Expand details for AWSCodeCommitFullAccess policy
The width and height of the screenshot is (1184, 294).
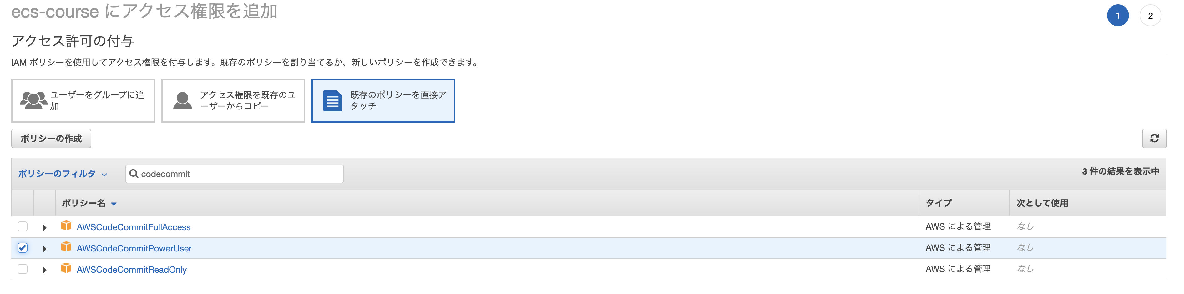click(45, 226)
